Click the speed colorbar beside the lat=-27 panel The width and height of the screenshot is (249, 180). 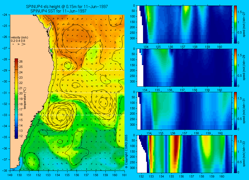pyautogui.click(x=235, y=24)
